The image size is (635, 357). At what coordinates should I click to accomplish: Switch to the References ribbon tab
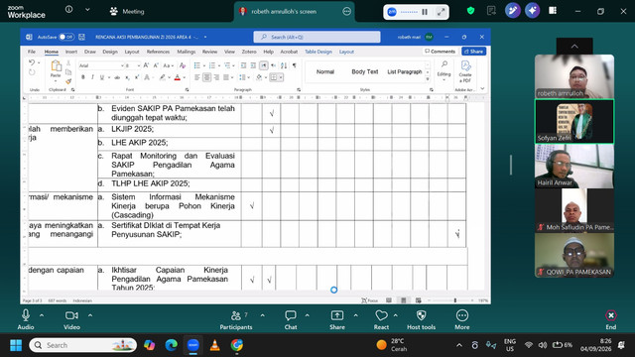[158, 52]
